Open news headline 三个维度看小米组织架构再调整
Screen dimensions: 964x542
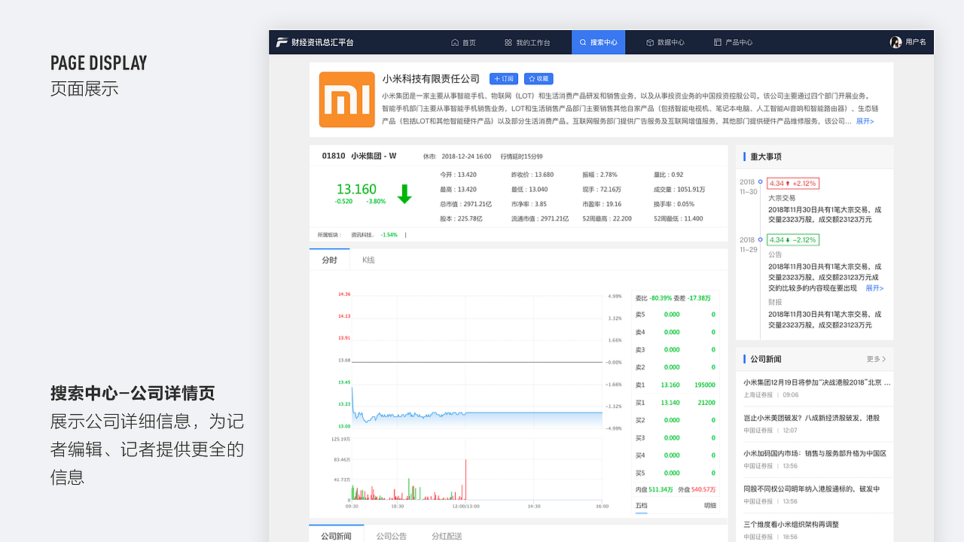point(792,524)
